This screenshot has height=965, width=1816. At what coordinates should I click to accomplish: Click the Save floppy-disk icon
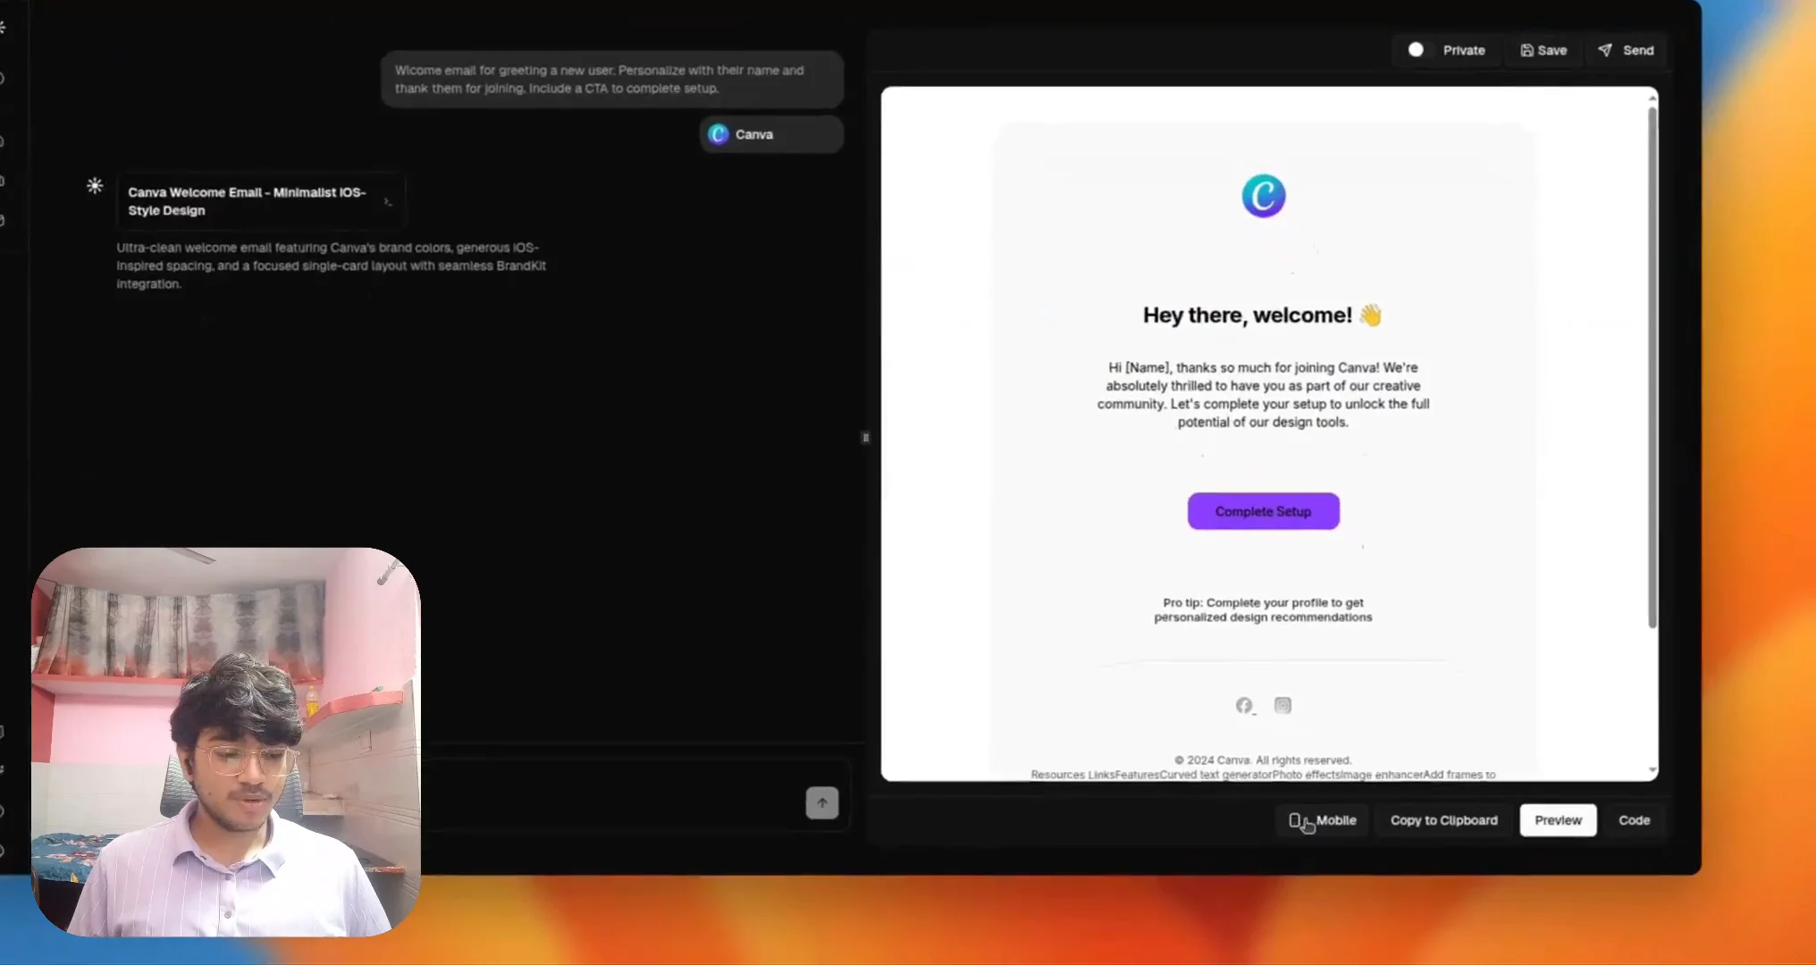(x=1526, y=50)
